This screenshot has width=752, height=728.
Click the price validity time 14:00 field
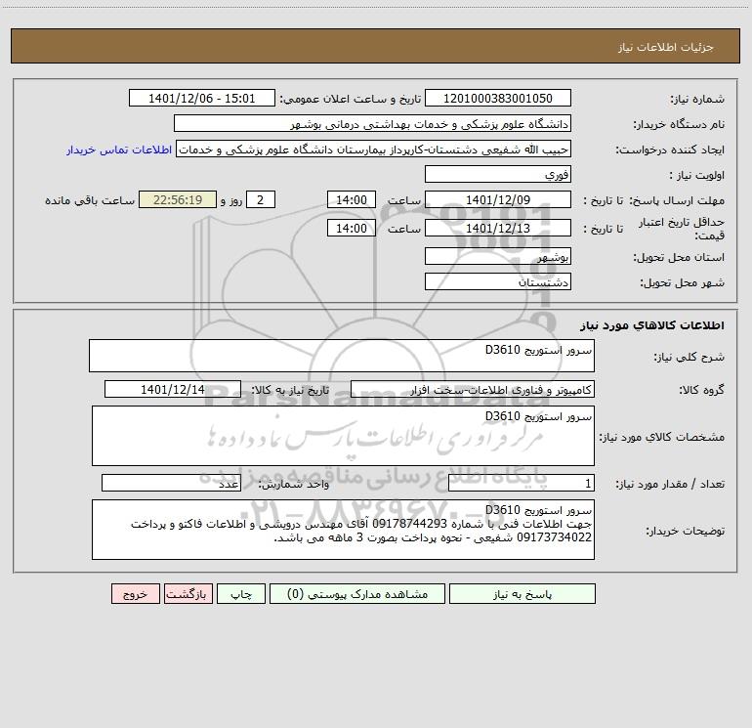tap(351, 228)
